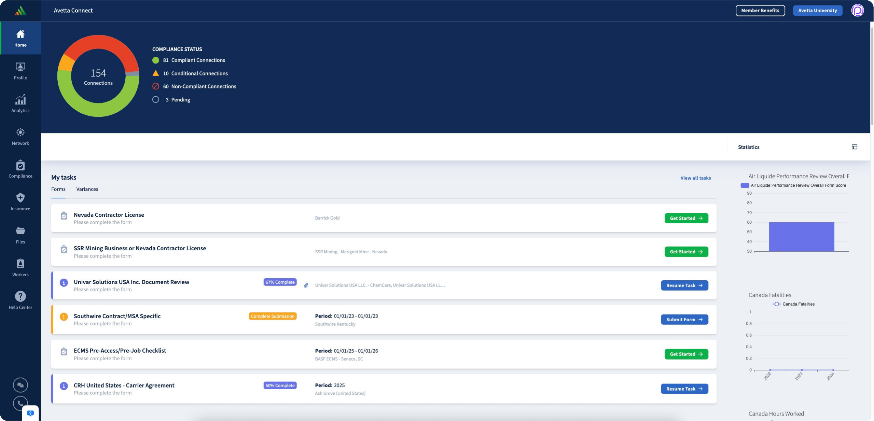Open Avetta University
The height and width of the screenshot is (421, 874).
point(818,11)
